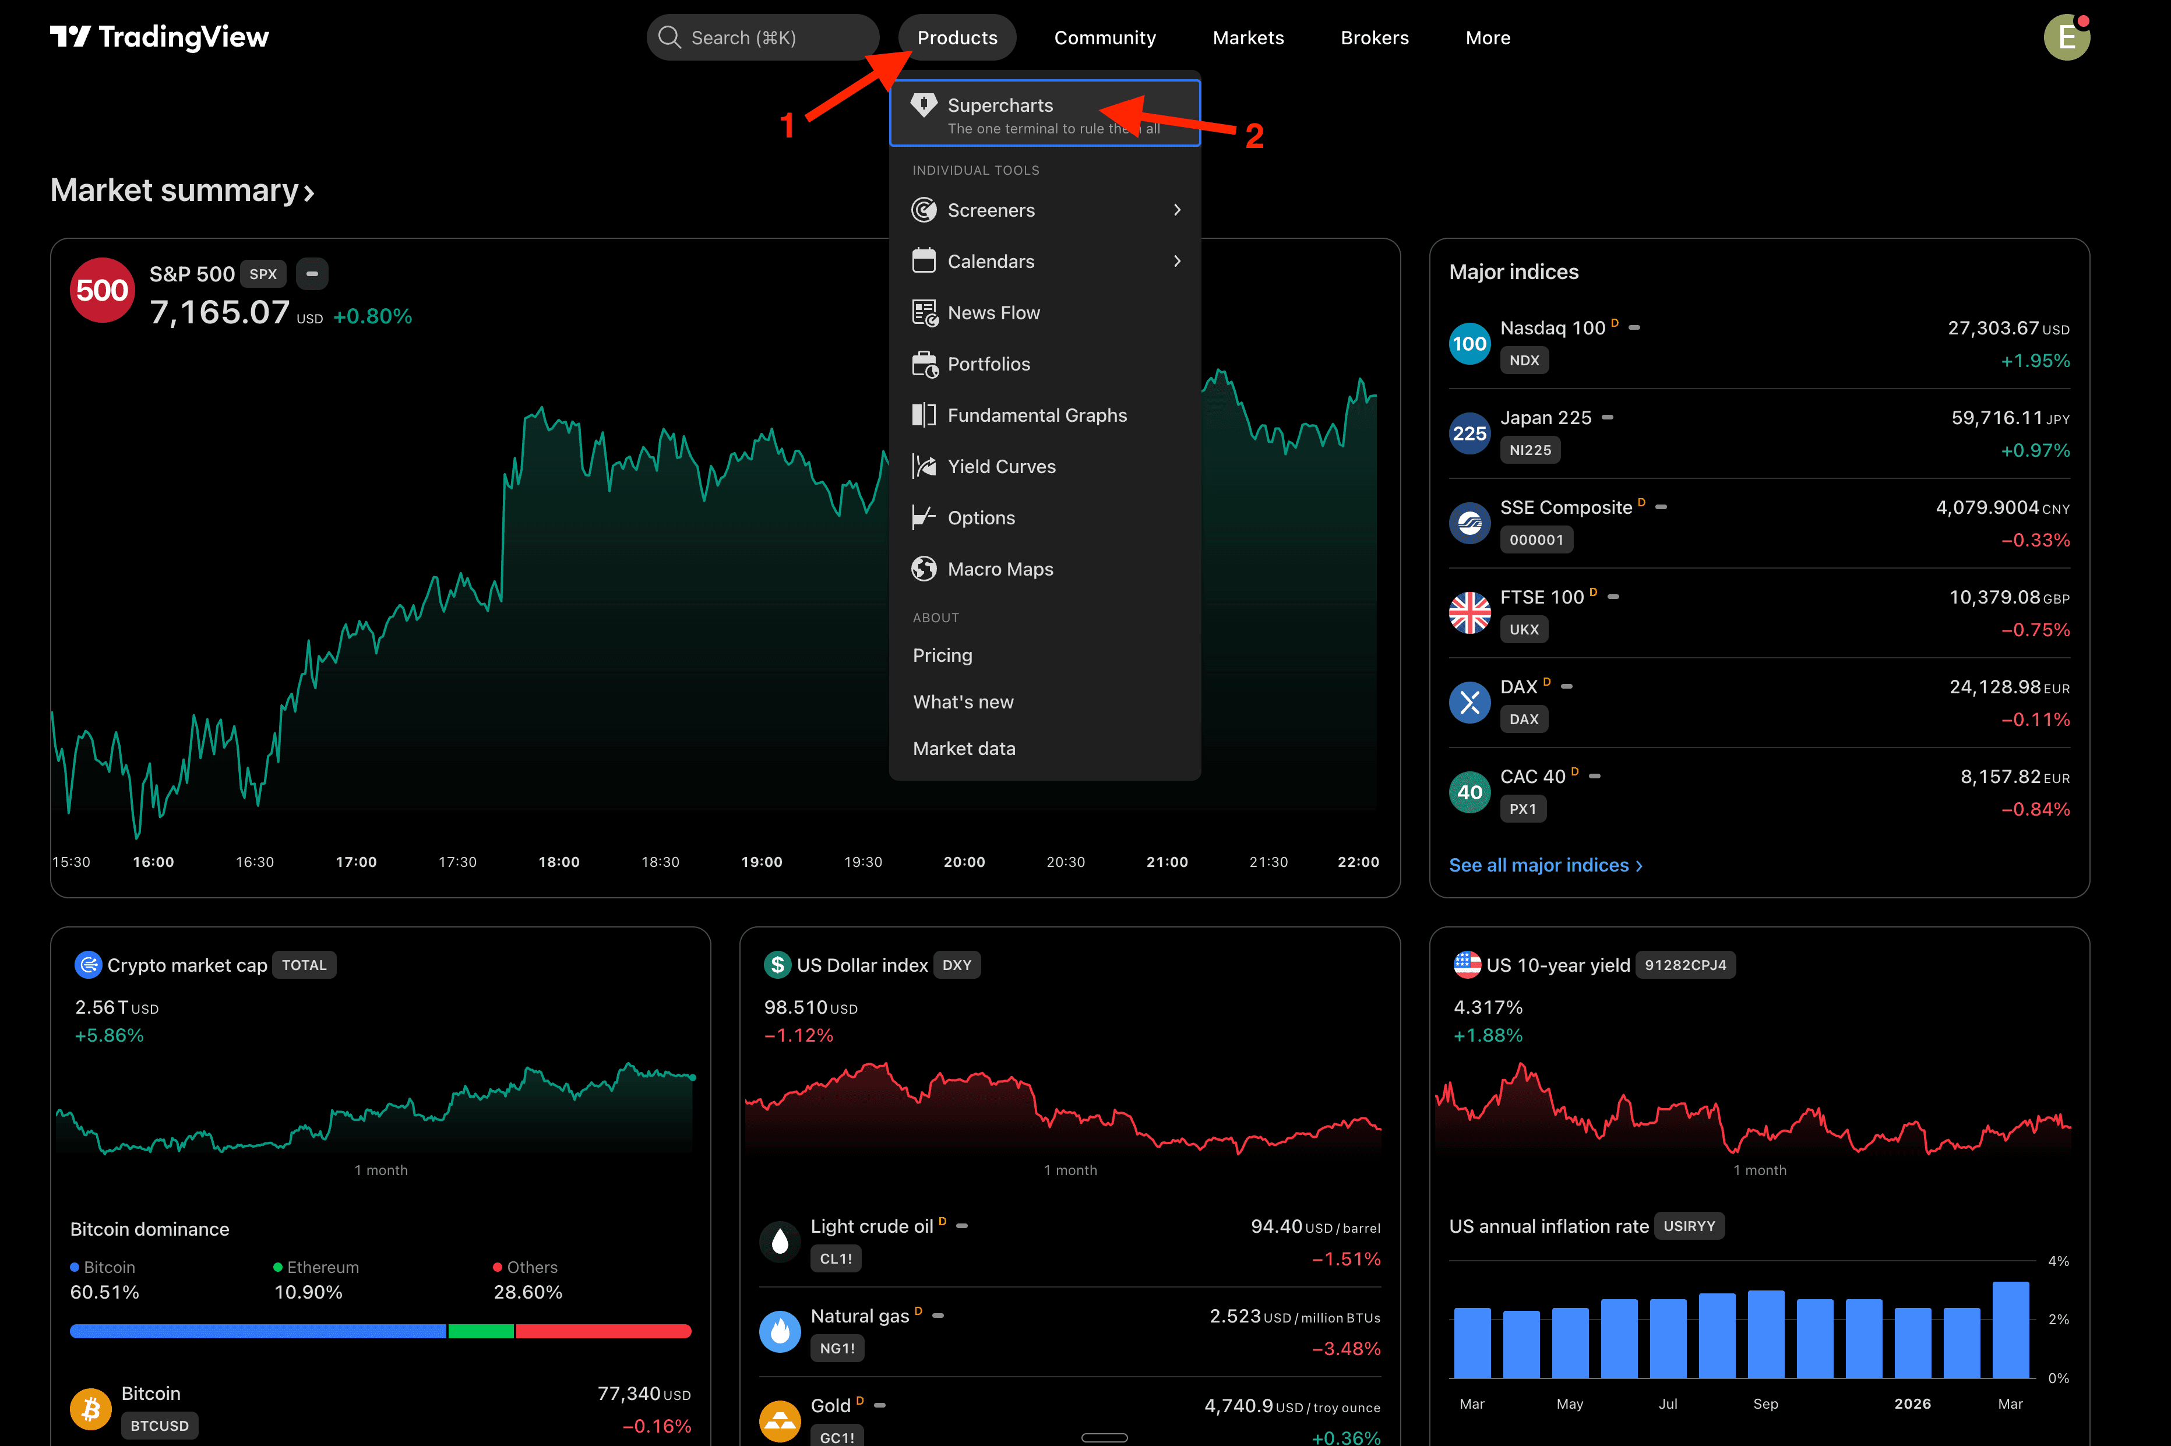
Task: Click the Gold bars icon
Action: click(780, 1421)
